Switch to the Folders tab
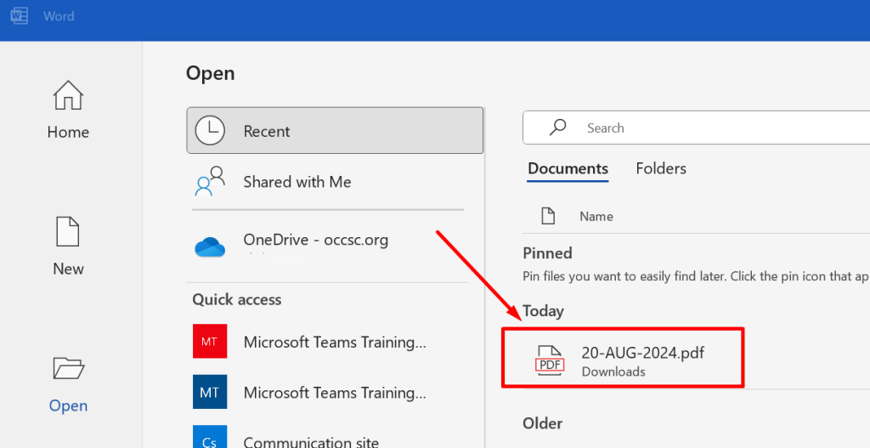Screen dimensions: 870x448 (x=661, y=168)
